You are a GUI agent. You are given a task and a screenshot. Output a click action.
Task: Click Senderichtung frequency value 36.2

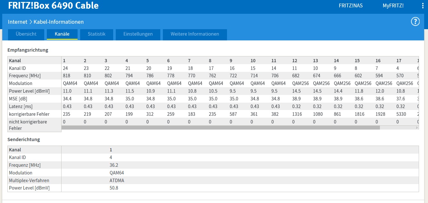114,165
